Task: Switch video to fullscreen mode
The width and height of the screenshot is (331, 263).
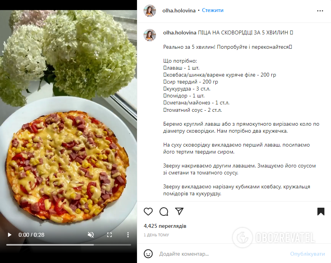Action: (109, 235)
